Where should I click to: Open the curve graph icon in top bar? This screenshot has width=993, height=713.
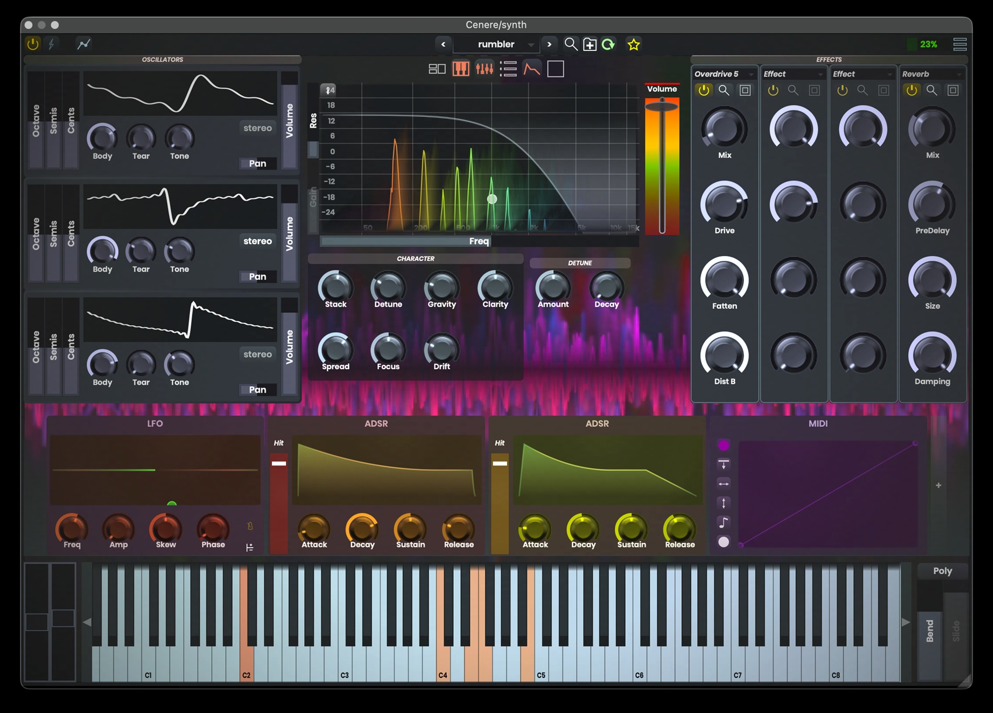pos(84,44)
